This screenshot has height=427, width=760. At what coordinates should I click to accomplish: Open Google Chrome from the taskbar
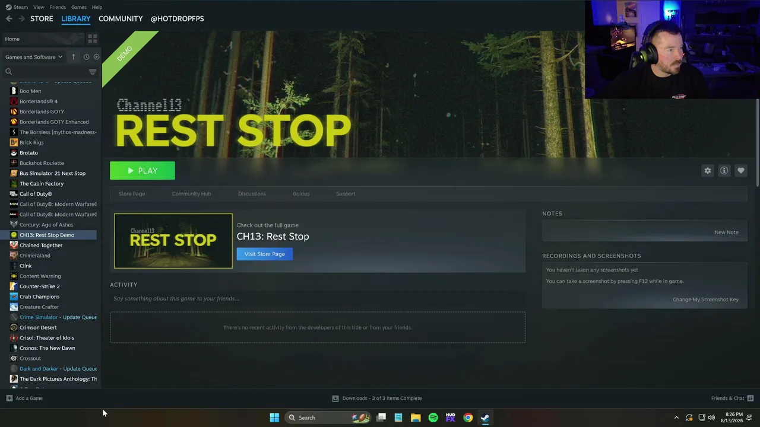click(468, 418)
